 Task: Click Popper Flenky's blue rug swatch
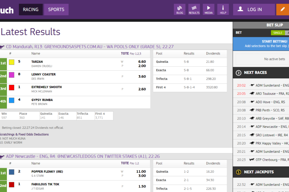pyautogui.click(x=11, y=172)
